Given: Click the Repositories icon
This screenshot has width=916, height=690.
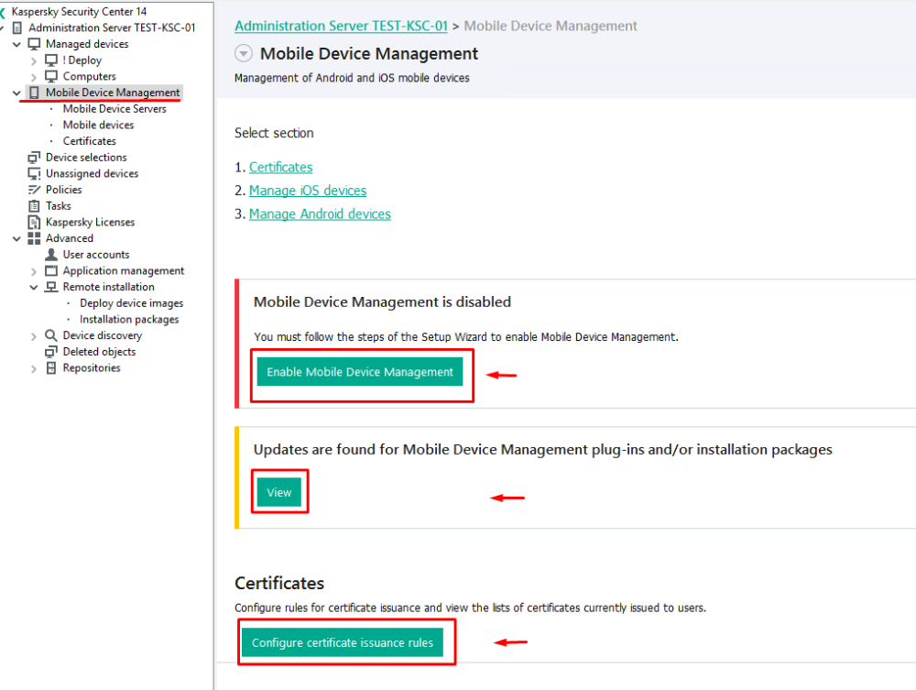Looking at the screenshot, I should tap(51, 368).
